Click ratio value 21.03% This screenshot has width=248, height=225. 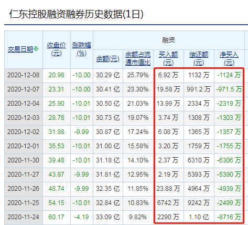138,104
